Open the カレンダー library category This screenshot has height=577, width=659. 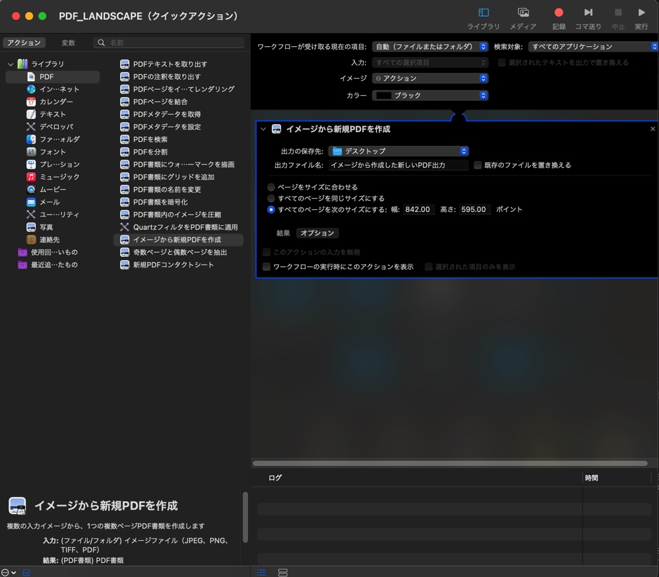pos(56,102)
